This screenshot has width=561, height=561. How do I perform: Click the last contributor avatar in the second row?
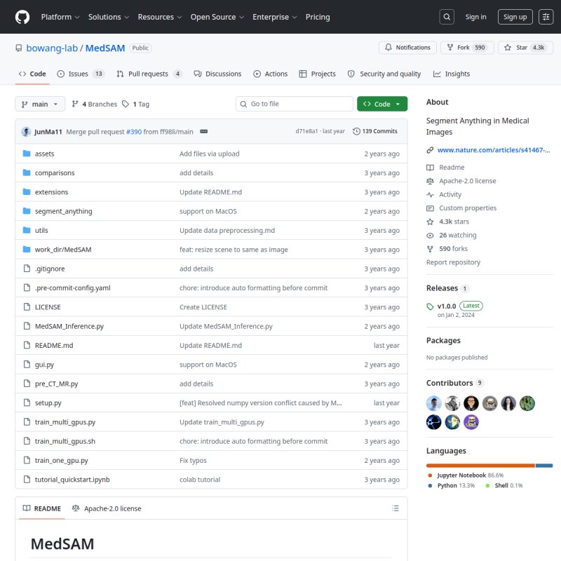click(471, 422)
